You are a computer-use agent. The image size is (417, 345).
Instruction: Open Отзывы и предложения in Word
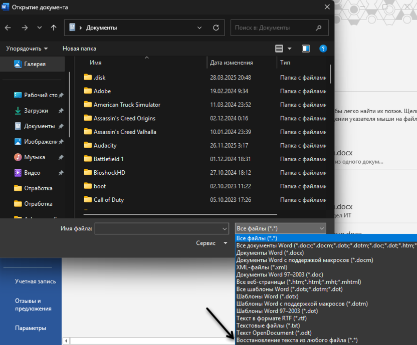point(33,304)
